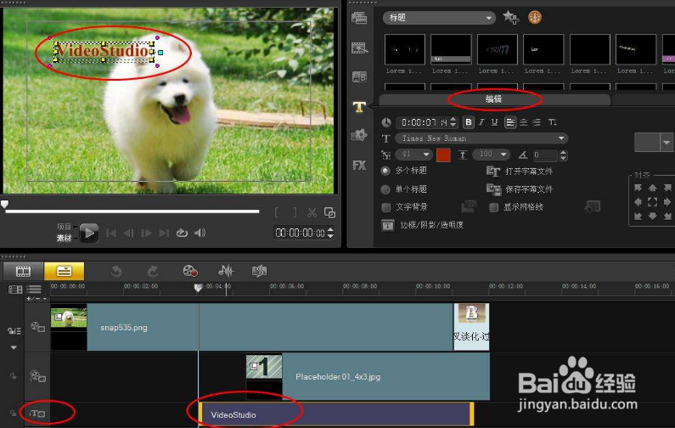Open the instant project library icon
This screenshot has width=675, height=428.
coord(359,48)
